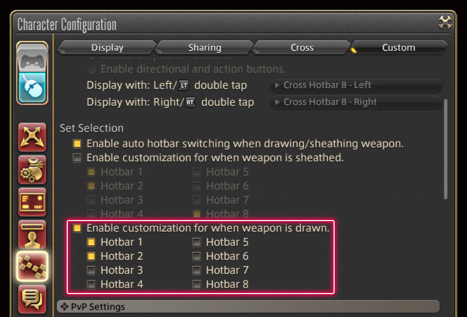The height and width of the screenshot is (317, 467).
Task: Open the Cross tab
Action: tap(302, 47)
